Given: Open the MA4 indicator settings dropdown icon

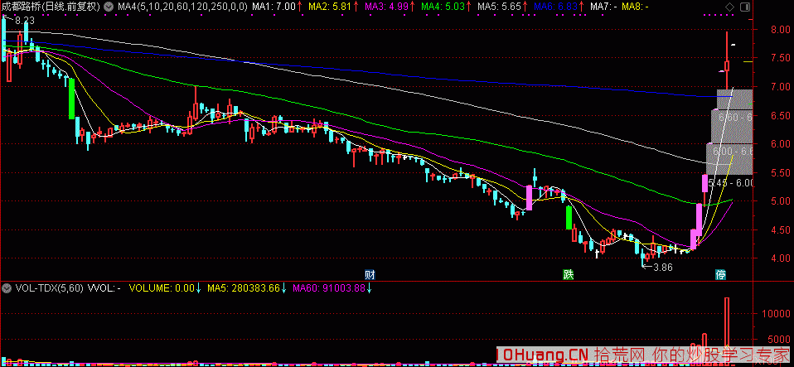Looking at the screenshot, I should pos(109,7).
